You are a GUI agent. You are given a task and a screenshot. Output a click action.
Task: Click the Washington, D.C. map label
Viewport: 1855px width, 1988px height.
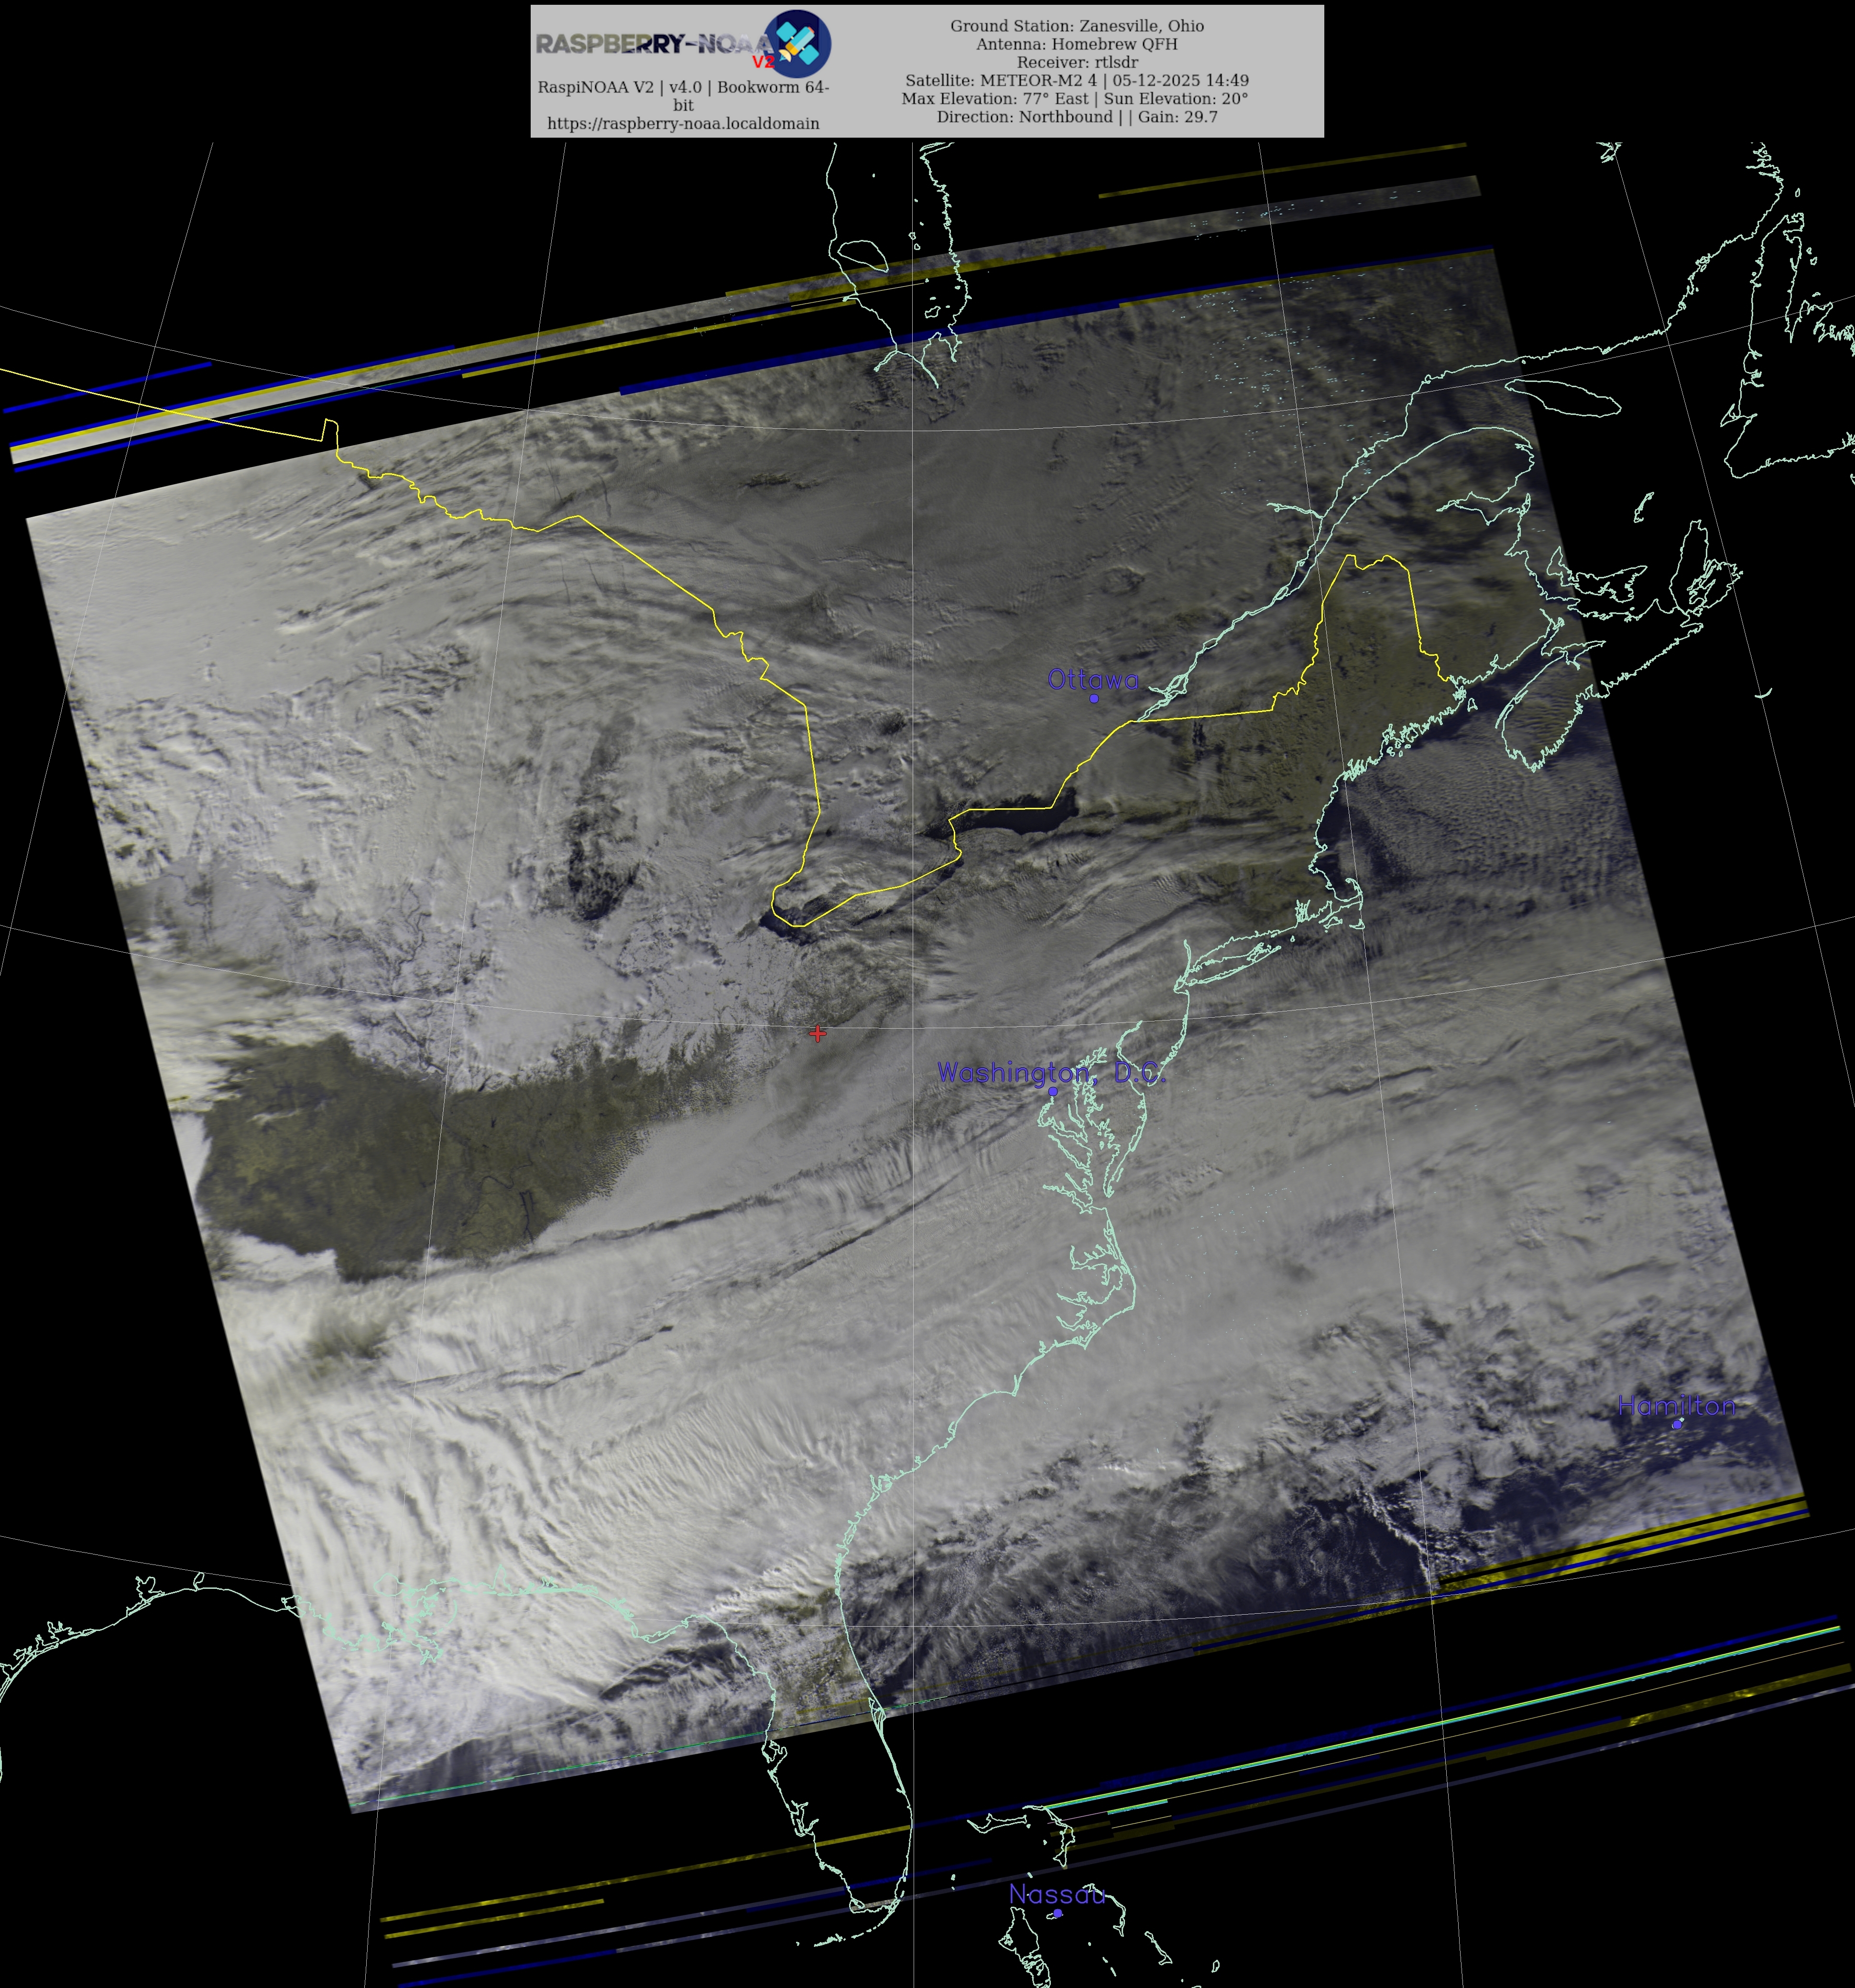[1051, 1072]
